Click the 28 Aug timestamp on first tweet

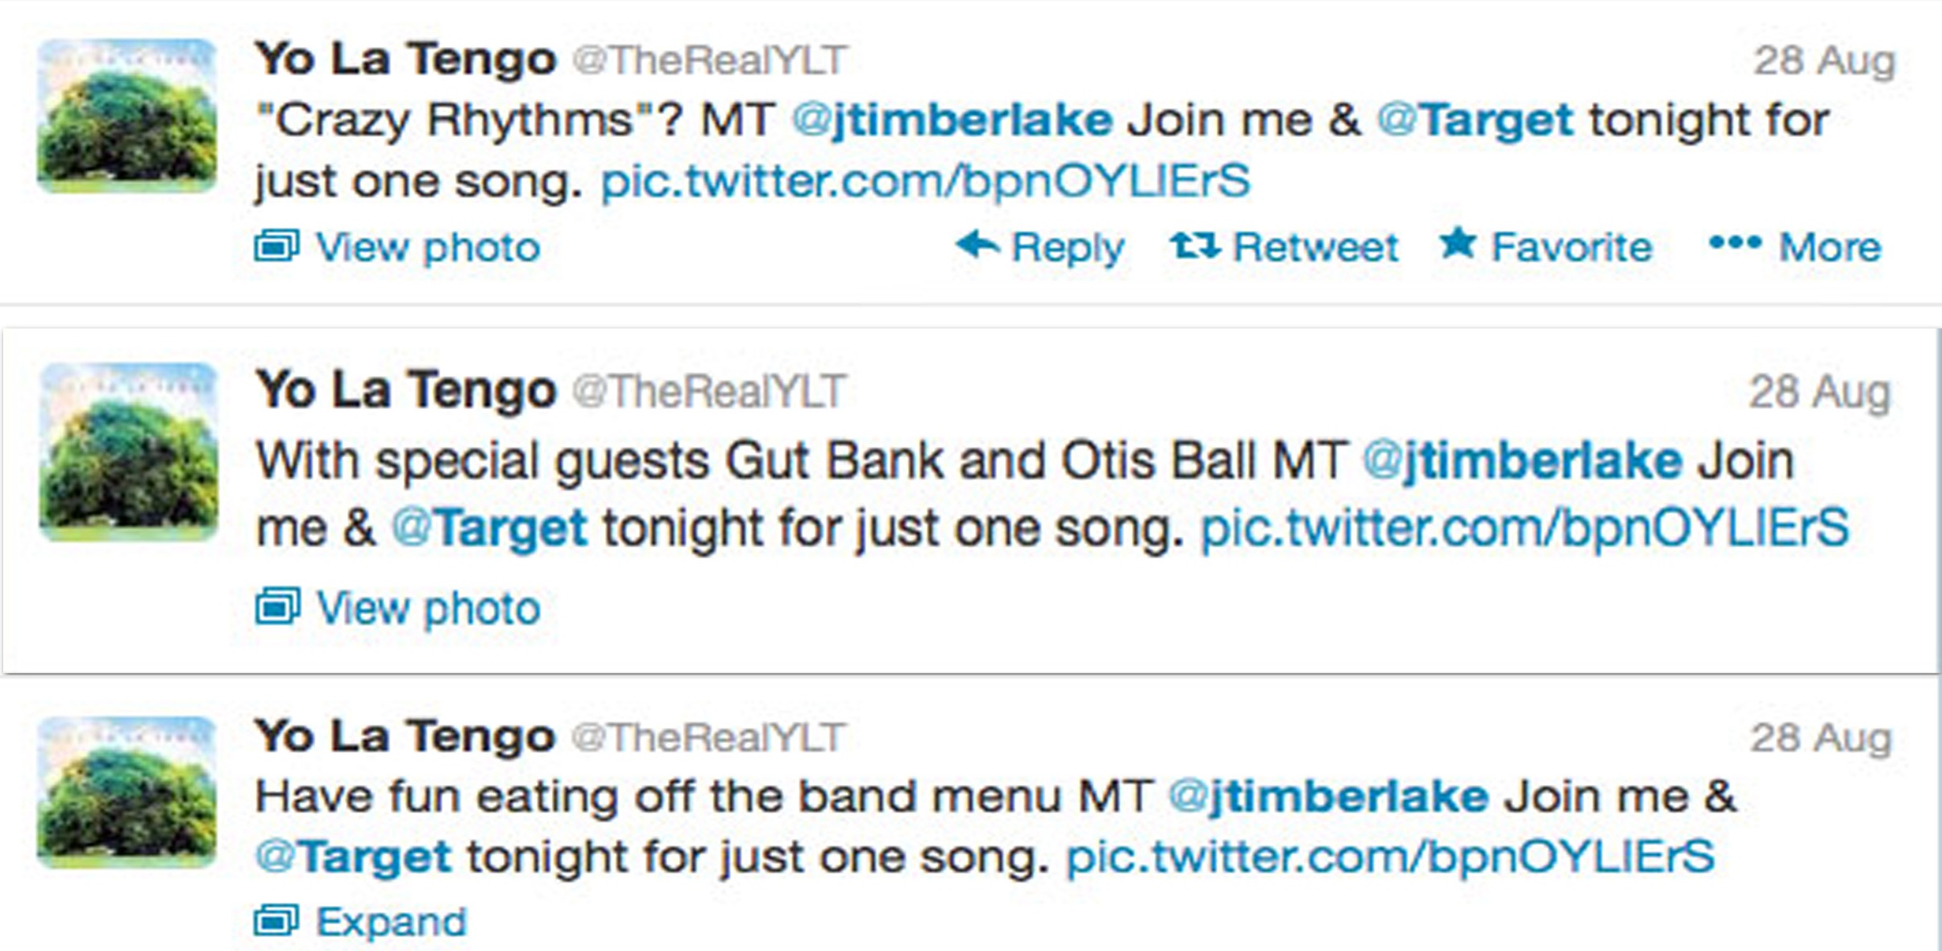(1824, 60)
